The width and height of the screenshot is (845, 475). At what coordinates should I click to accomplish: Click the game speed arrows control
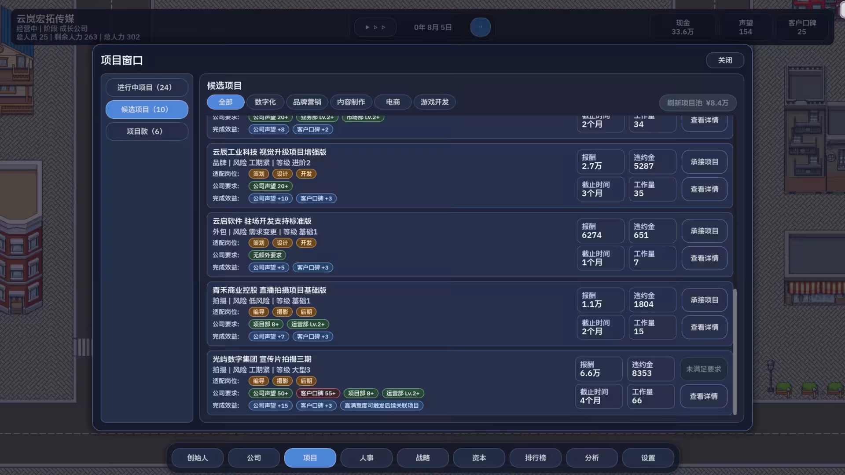click(375, 27)
